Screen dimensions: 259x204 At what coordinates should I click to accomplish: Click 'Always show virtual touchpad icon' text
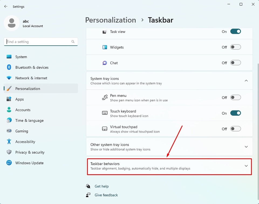pos(135,132)
